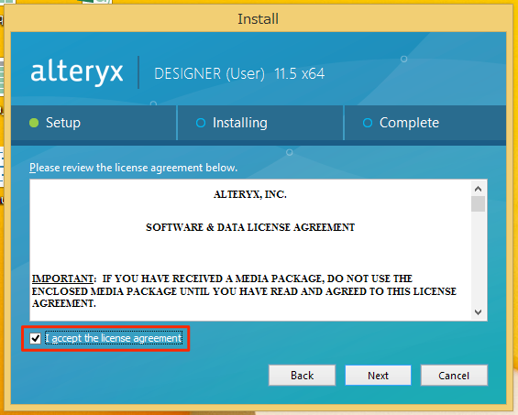Image resolution: width=518 pixels, height=415 pixels.
Task: Click inside the license agreement text box
Action: tap(250, 250)
